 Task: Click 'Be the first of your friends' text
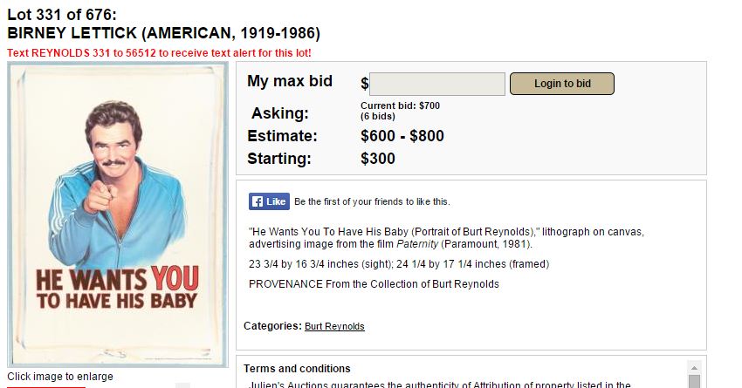[x=372, y=202]
